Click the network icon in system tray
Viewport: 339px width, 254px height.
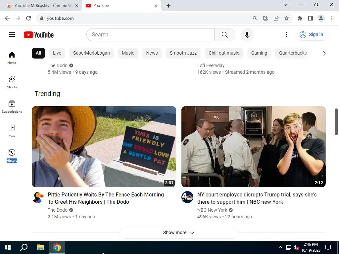tap(288, 247)
